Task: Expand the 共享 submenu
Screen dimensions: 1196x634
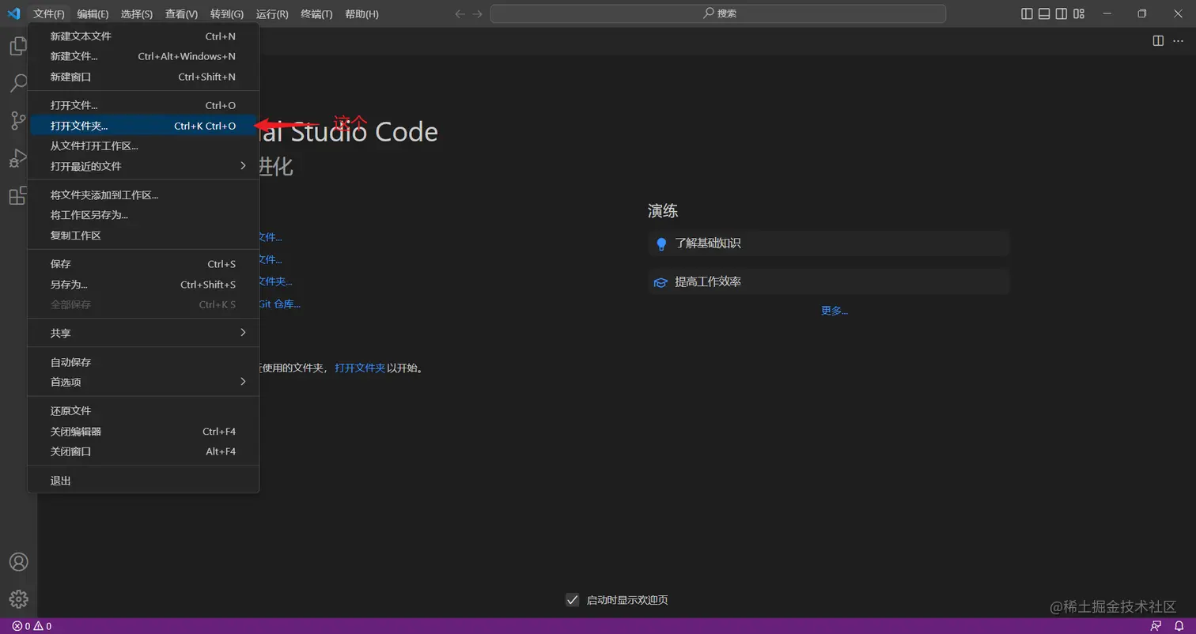Action: (x=143, y=333)
